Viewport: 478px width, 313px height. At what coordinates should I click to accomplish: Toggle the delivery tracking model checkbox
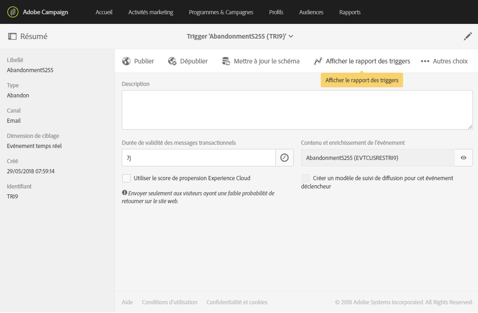305,178
